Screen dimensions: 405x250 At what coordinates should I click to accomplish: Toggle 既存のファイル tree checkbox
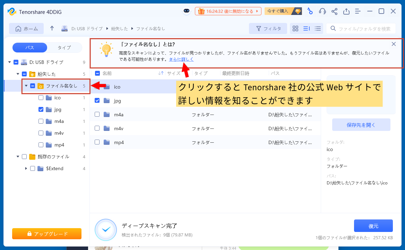click(24, 157)
